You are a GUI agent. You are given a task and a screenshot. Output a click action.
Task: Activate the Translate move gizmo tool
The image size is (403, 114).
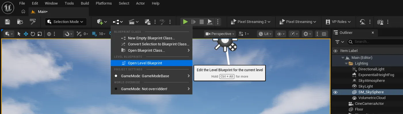coord(26,34)
